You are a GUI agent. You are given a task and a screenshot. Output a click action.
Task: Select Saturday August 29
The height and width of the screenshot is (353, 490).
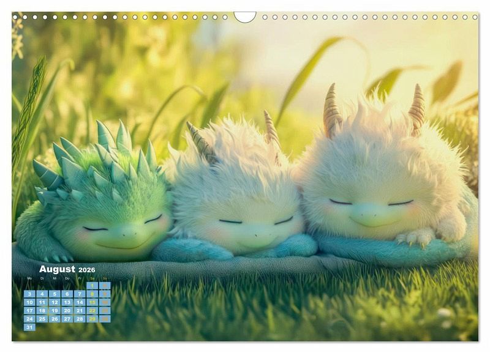[92, 319]
